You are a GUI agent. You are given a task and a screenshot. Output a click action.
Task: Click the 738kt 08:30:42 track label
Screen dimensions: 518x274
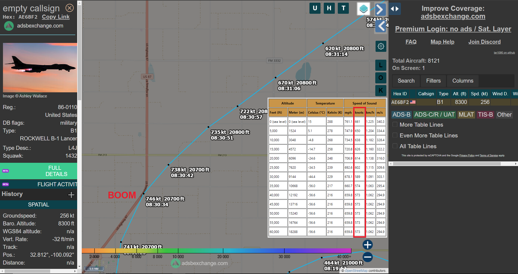coord(190,172)
